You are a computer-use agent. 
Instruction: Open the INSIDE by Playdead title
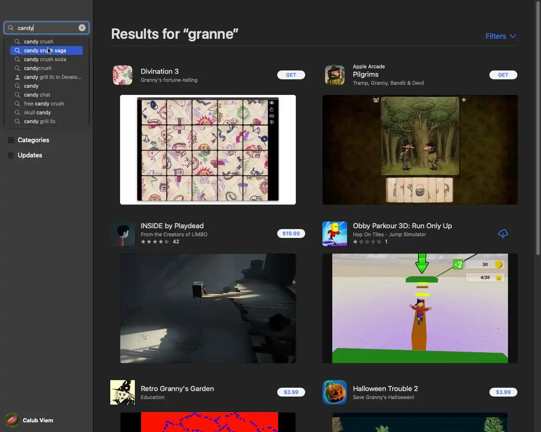(x=172, y=226)
